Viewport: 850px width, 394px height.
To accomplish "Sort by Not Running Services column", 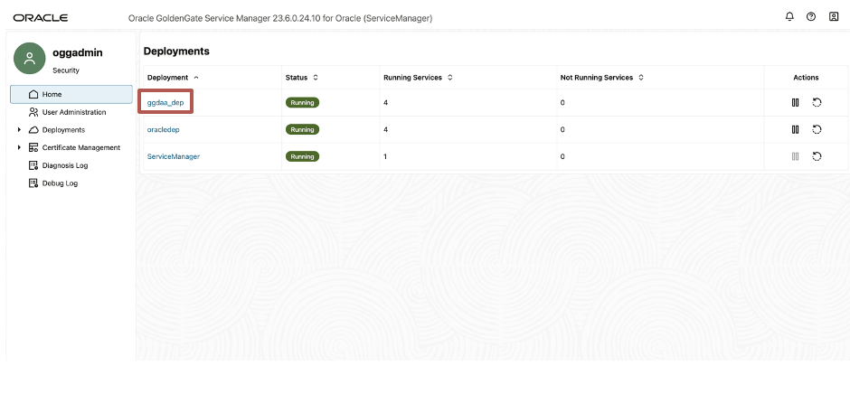I will (641, 78).
